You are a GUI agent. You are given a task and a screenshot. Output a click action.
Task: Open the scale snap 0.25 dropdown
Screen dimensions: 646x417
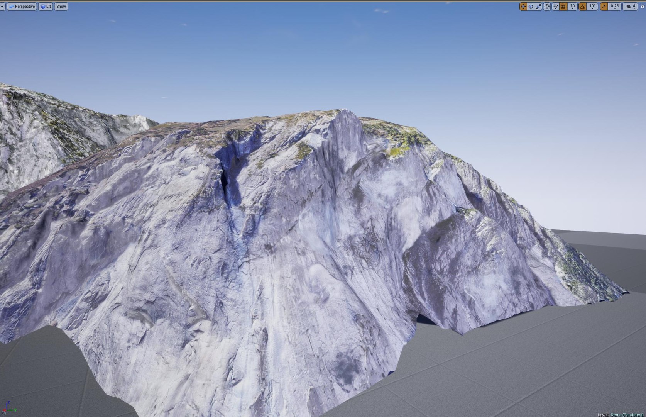[615, 7]
